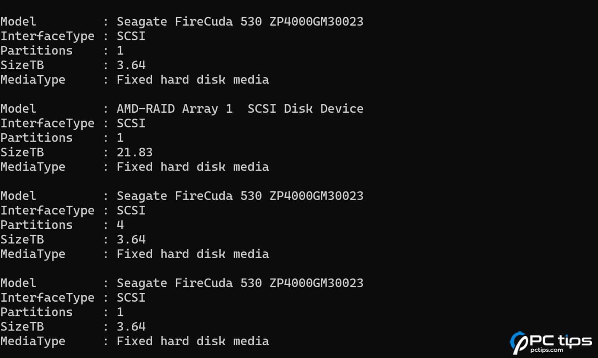Click the AMD-RAID disk's InterfaceType label
Screen dimensions: 598x358
tap(47, 124)
